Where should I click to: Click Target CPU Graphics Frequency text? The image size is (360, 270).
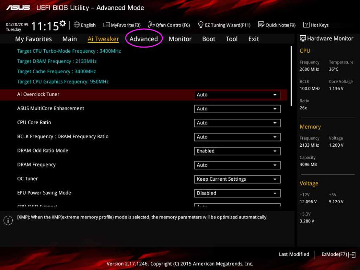63,82
